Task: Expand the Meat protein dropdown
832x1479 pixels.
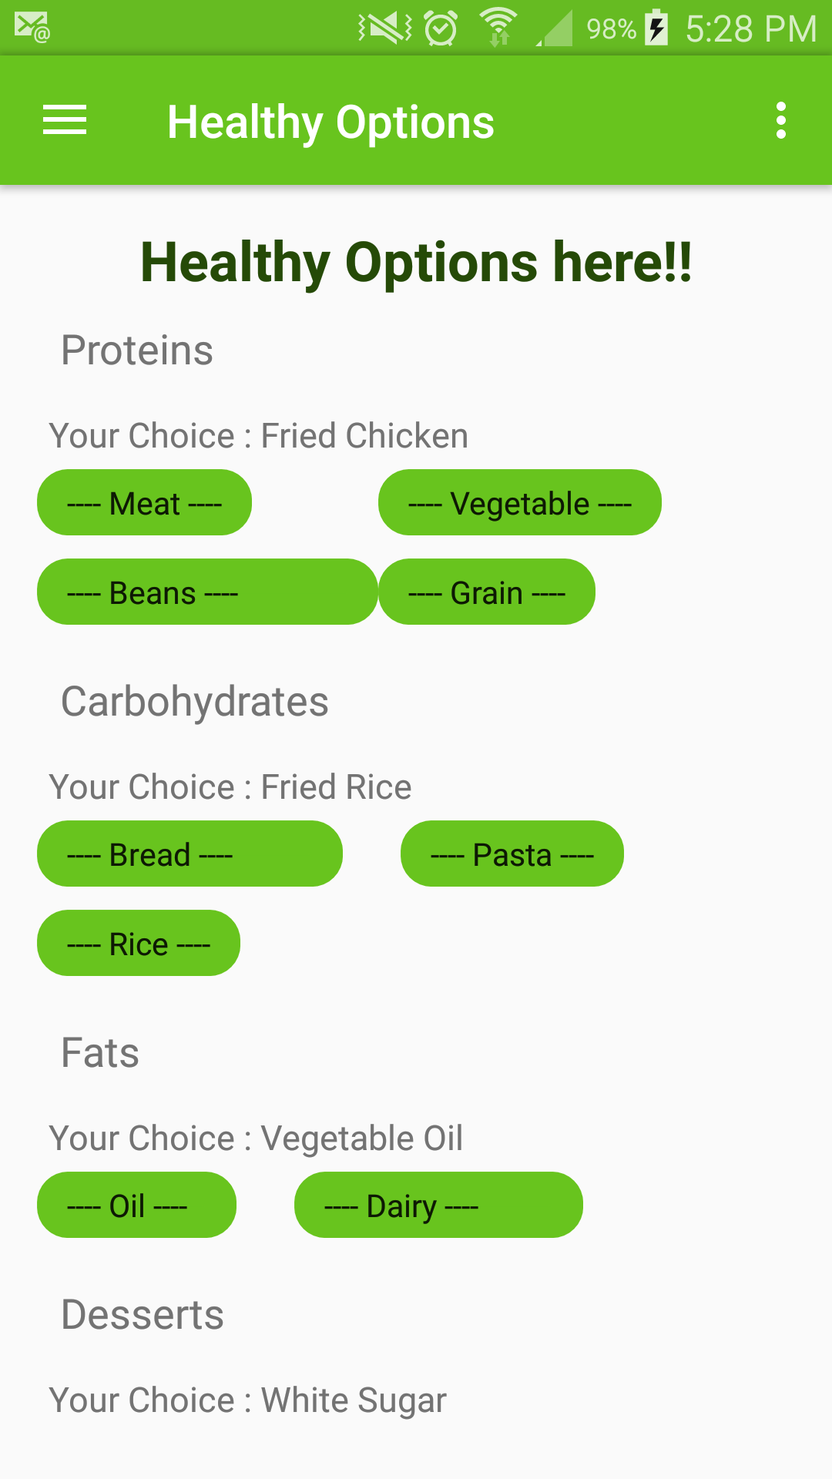Action: 144,503
